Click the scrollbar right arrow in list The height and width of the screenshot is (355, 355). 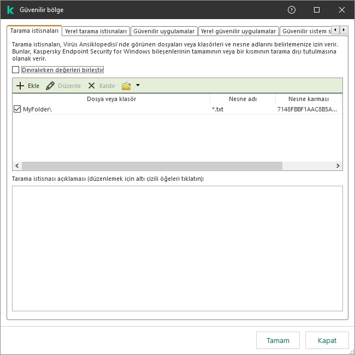339,166
